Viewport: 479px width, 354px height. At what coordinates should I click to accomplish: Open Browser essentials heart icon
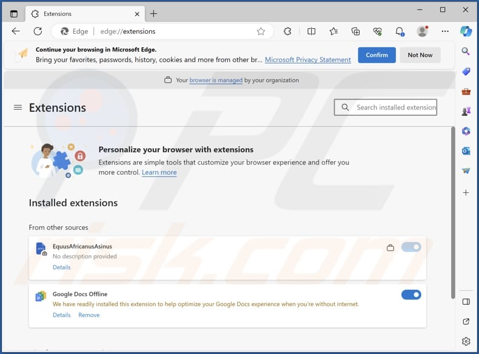click(x=378, y=31)
